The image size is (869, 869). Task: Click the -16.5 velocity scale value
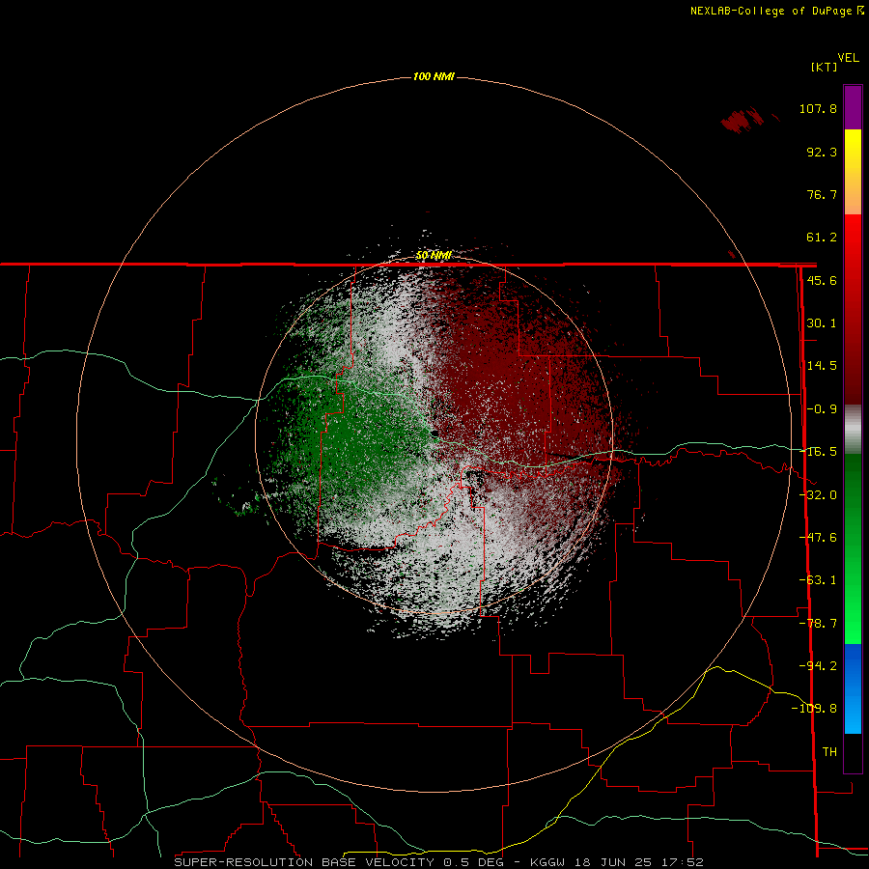click(x=818, y=452)
